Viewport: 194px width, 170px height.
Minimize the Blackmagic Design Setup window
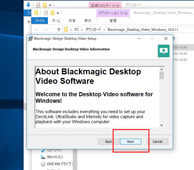[139, 39]
